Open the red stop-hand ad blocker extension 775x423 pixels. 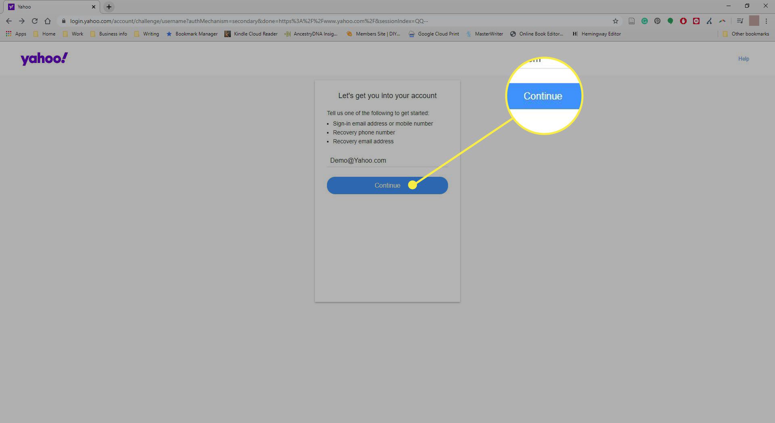[x=683, y=21]
